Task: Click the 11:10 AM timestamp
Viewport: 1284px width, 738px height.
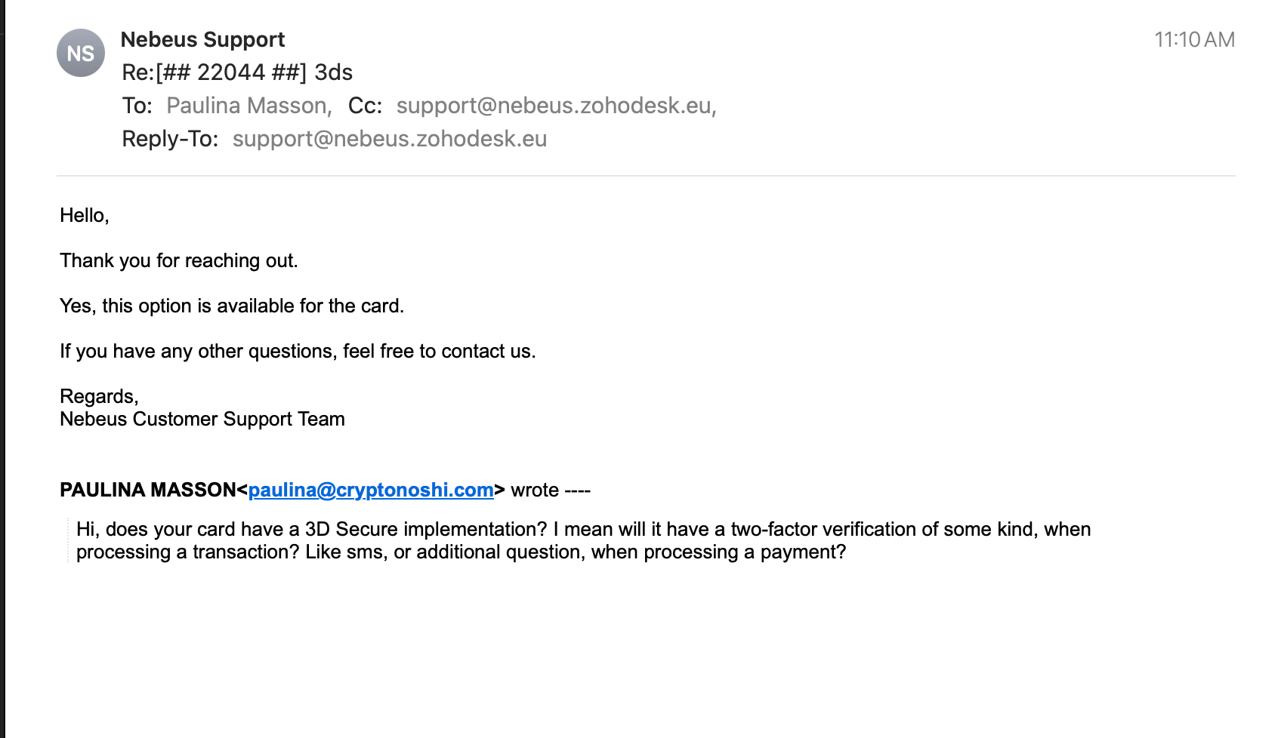Action: [x=1194, y=39]
